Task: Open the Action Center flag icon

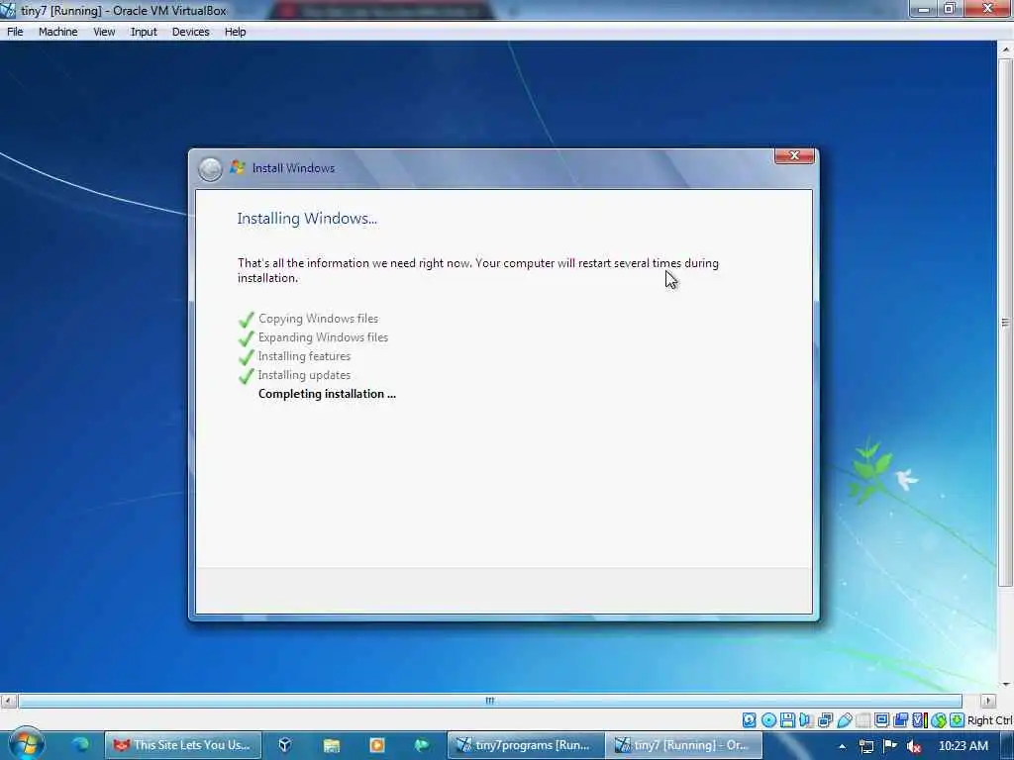Action: pos(890,746)
